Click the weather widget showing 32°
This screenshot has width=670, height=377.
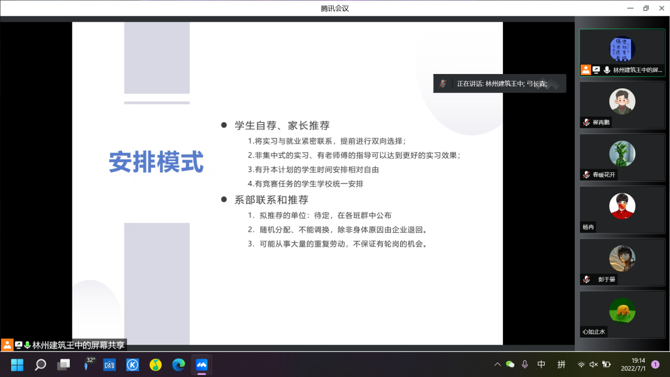pos(87,364)
